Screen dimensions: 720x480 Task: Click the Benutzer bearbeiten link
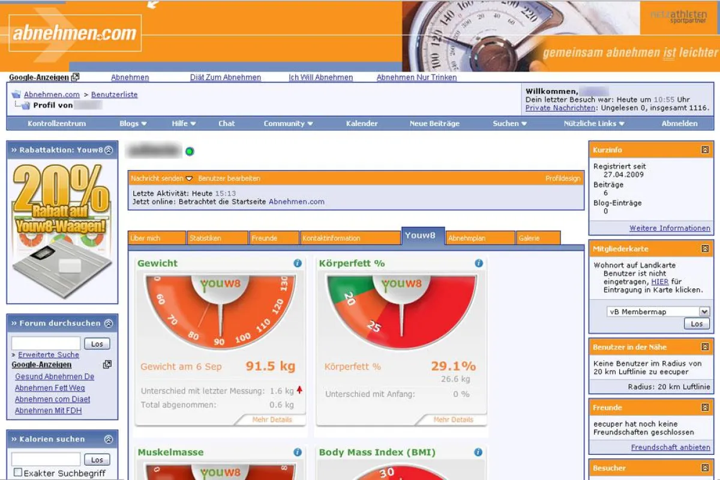click(229, 178)
